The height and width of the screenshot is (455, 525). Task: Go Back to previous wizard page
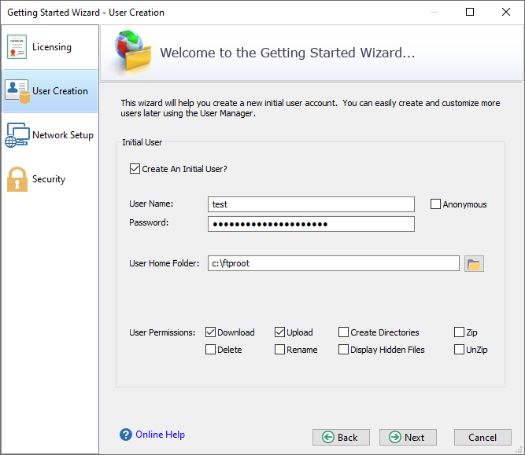[341, 437]
